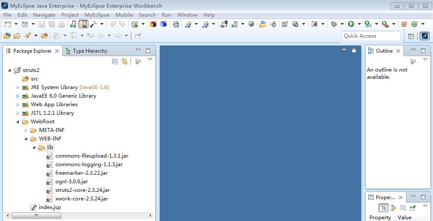This screenshot has height=221, width=433.
Task: Close the Outline view
Action: [398, 51]
